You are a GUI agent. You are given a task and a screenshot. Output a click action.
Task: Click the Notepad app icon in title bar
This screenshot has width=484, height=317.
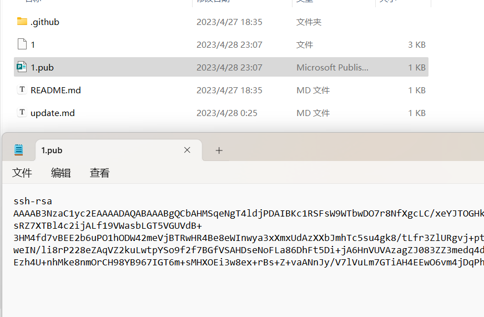[19, 150]
